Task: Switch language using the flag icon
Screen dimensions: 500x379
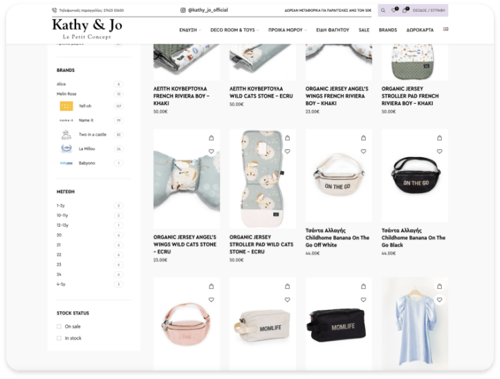Action: [x=445, y=30]
